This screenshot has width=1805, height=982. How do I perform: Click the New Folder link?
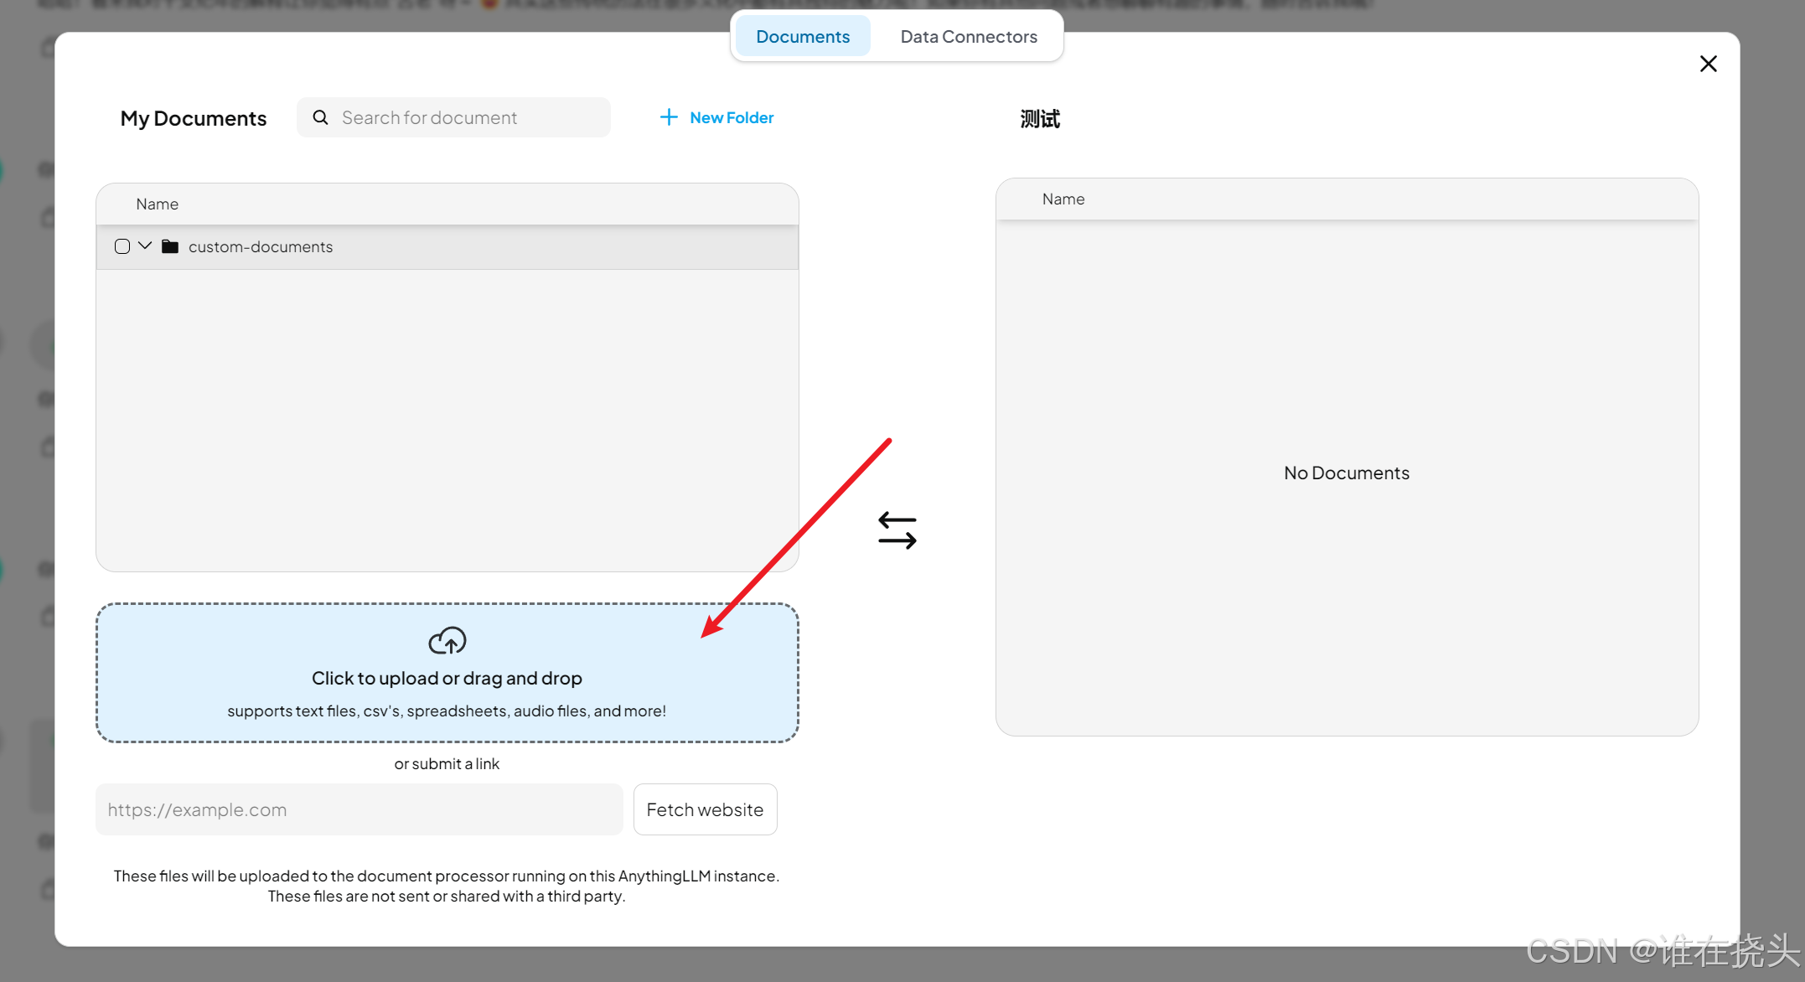tap(731, 118)
